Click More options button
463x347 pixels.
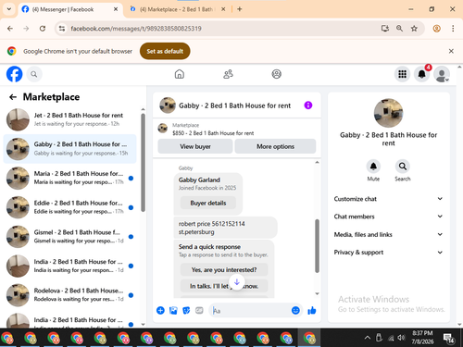275,146
